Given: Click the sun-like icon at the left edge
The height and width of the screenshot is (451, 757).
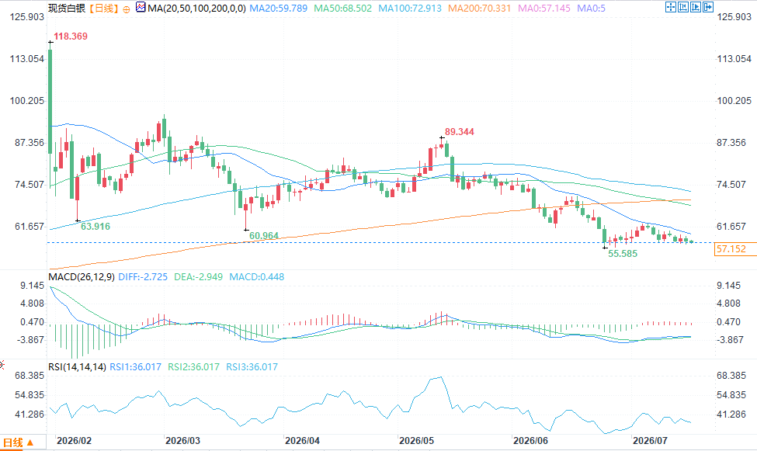Looking at the screenshot, I should point(2,365).
